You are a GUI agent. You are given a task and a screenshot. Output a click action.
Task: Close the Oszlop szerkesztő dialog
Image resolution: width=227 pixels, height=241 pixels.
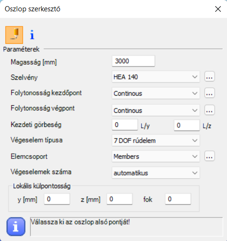coord(218,9)
